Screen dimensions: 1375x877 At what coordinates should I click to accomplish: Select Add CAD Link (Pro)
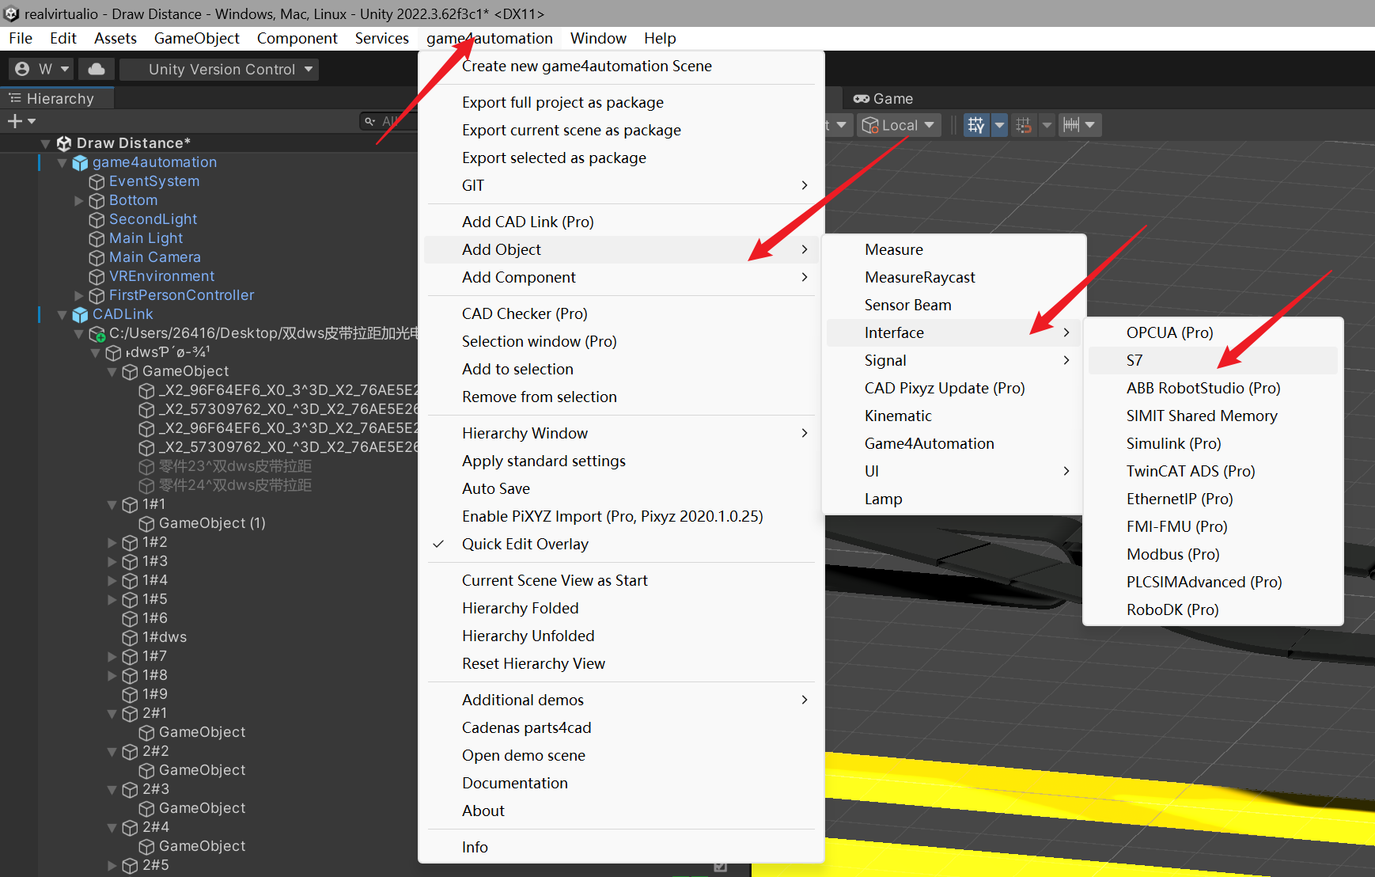621,222
